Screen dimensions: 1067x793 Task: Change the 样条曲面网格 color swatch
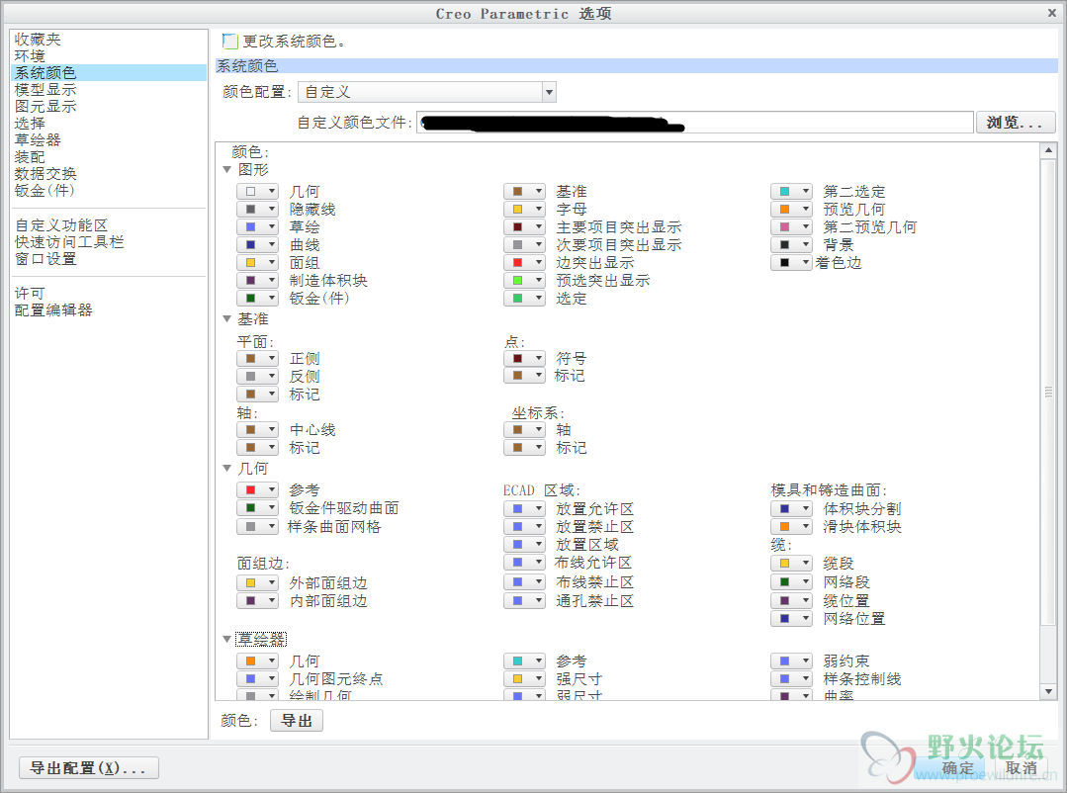tap(258, 526)
